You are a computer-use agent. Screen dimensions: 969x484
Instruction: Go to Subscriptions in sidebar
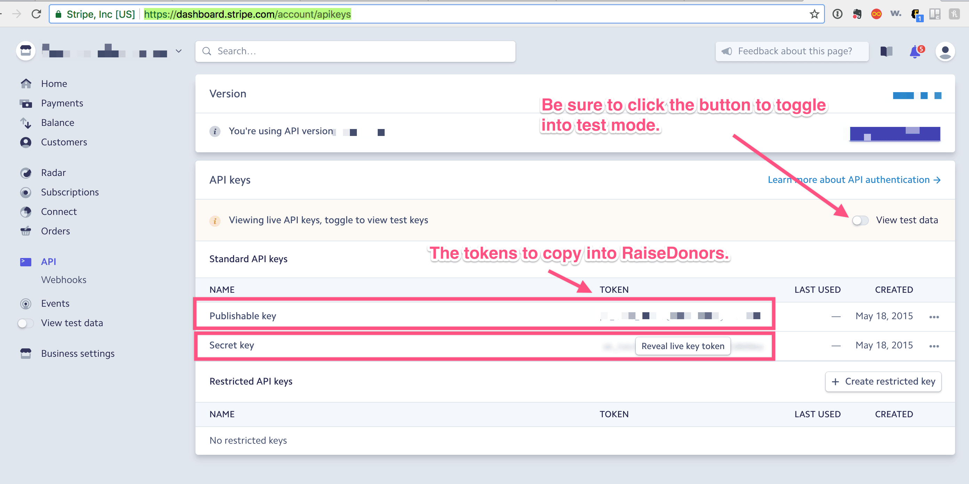(70, 192)
